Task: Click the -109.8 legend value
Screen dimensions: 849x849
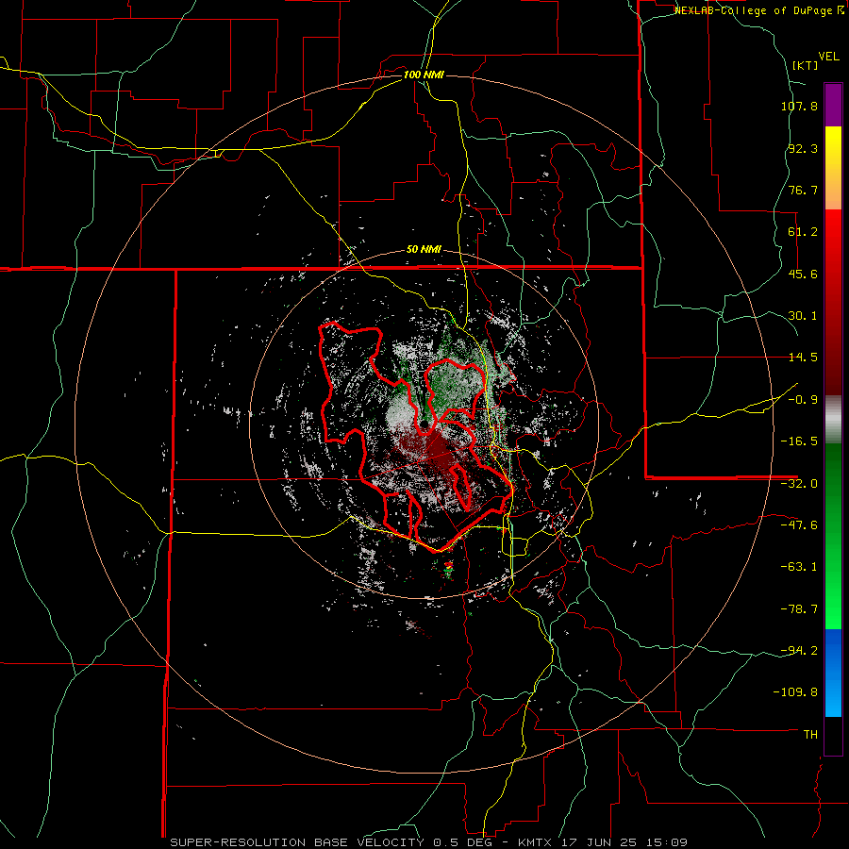Action: click(795, 692)
